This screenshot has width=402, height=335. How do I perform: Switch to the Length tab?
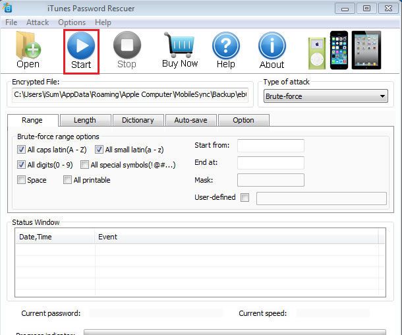point(85,120)
